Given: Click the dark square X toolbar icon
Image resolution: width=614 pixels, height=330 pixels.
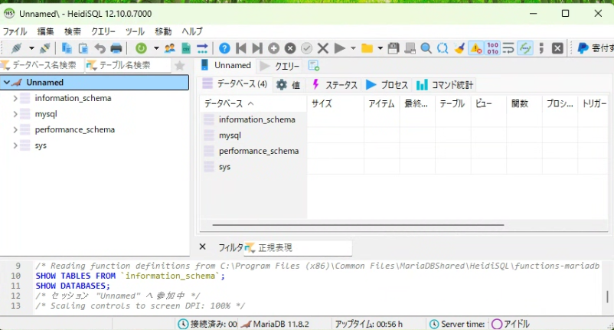Looking at the screenshot, I should [x=557, y=48].
